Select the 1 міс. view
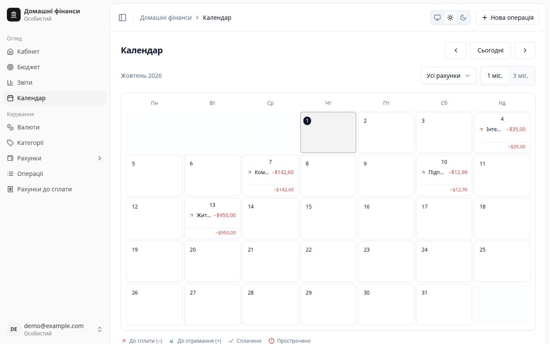 pos(495,76)
